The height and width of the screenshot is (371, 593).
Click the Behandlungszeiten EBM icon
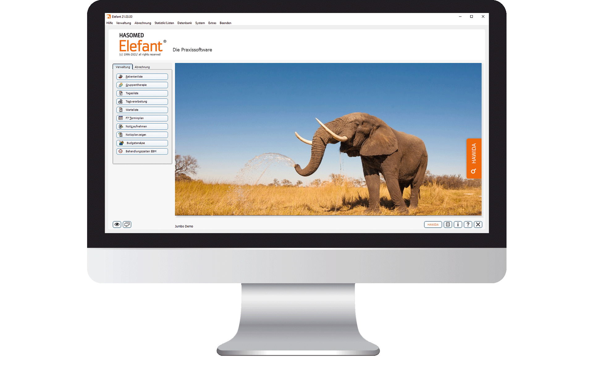tap(121, 151)
